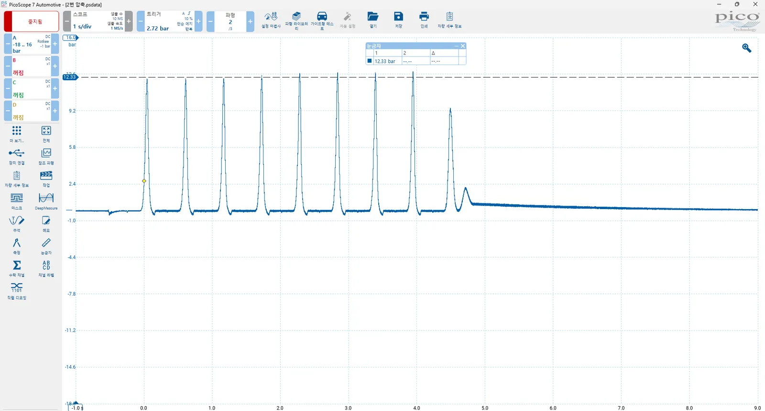Open the 채널 라벨 channel labels tool
Viewport: 765px width, 411px height.
click(46, 268)
